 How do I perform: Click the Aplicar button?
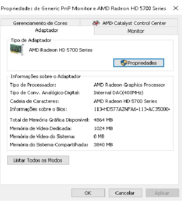pyautogui.click(x=162, y=193)
